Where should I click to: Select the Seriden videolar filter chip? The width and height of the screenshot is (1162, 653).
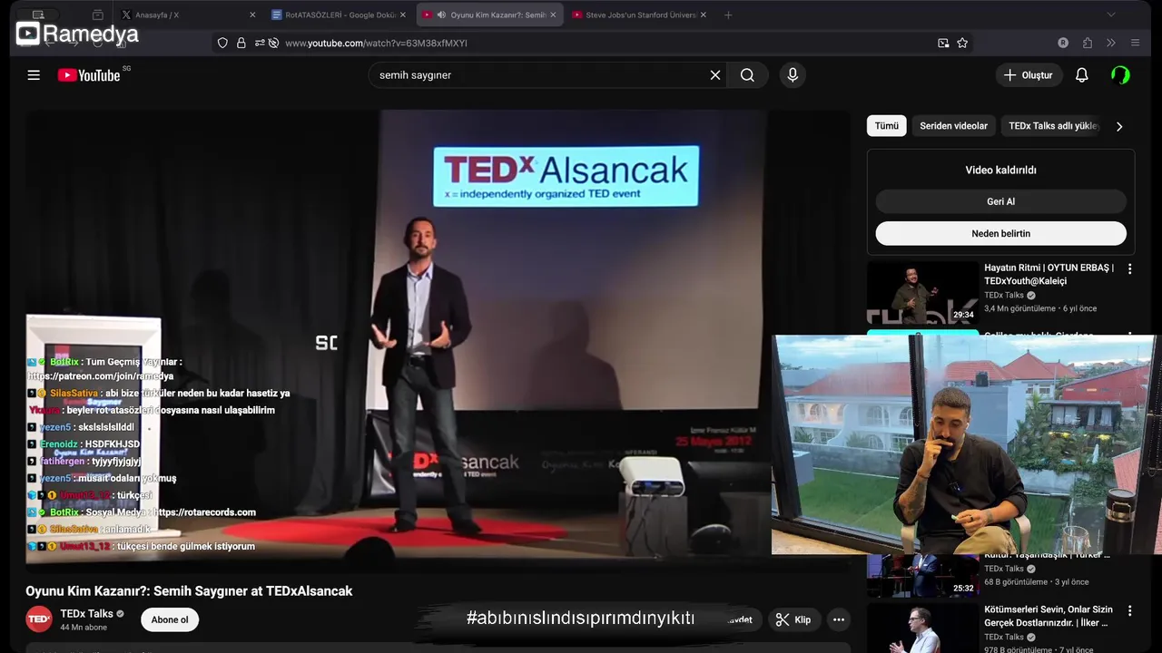coord(953,126)
